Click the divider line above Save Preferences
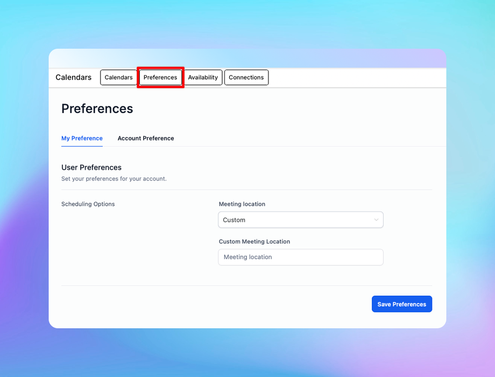The height and width of the screenshot is (377, 495). tap(246, 285)
